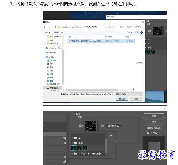178x165 pixels.
Task: Refresh the folder listing in Load dialog
Action: (x=110, y=27)
